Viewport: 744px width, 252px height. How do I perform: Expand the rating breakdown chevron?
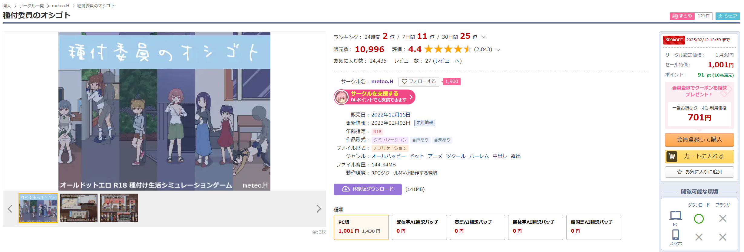498,50
